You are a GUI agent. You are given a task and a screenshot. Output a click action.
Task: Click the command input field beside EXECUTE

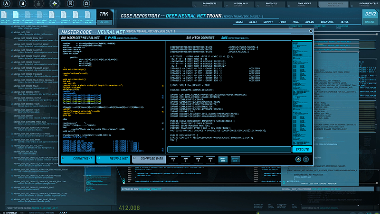point(230,149)
